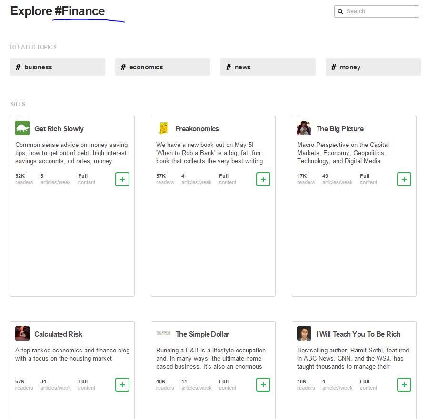Click the Freakonomics yellow book icon
428x419 pixels.
(x=163, y=128)
